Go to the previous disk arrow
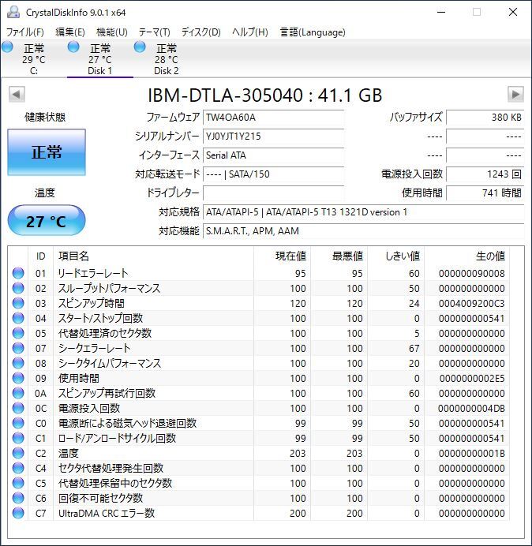 coord(17,95)
